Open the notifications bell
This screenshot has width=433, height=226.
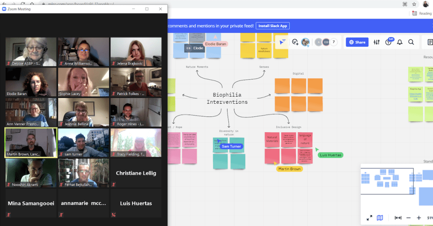(x=400, y=42)
